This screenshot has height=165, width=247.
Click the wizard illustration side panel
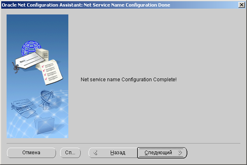coord(37,76)
